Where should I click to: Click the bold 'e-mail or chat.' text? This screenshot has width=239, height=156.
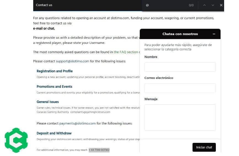[x=44, y=29]
